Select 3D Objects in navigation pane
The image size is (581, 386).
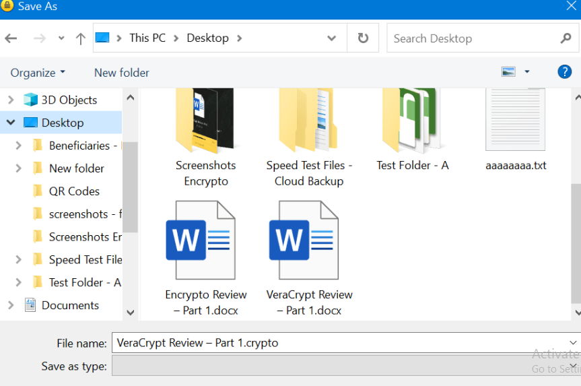[69, 100]
